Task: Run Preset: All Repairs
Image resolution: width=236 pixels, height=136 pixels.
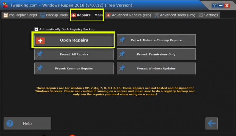Action: pyautogui.click(x=74, y=54)
